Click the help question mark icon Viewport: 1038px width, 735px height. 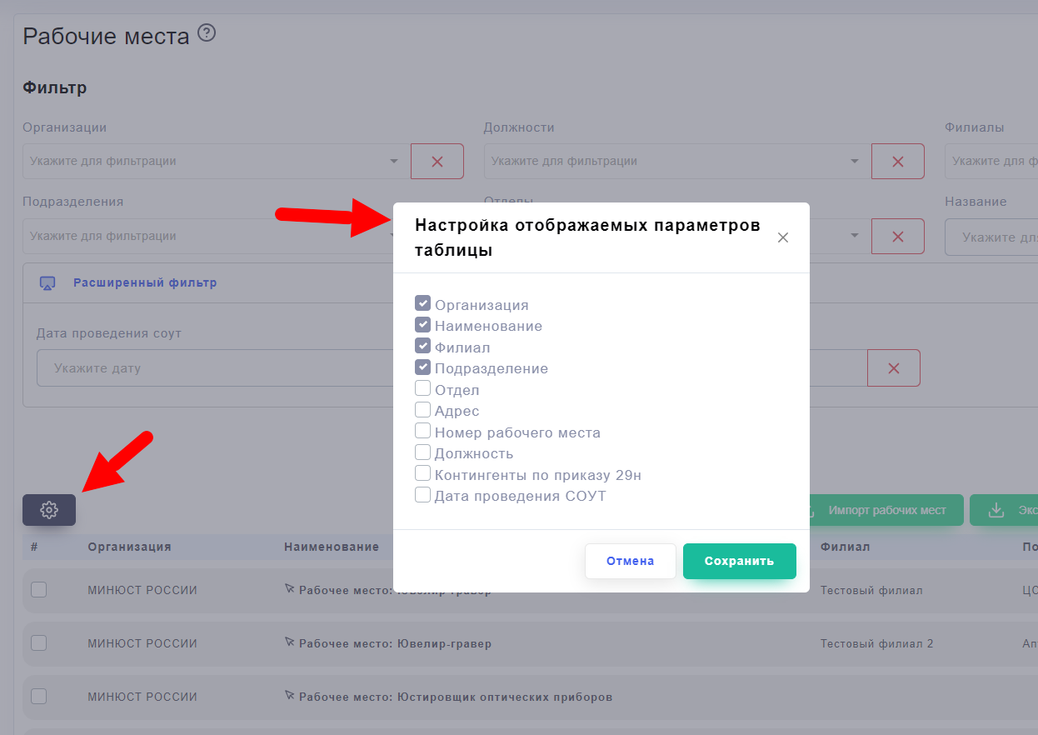(207, 33)
